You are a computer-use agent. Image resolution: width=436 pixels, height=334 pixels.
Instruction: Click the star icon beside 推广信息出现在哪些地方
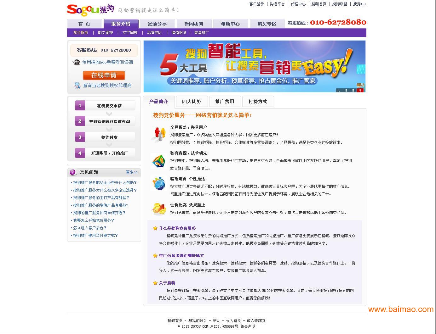click(x=155, y=256)
